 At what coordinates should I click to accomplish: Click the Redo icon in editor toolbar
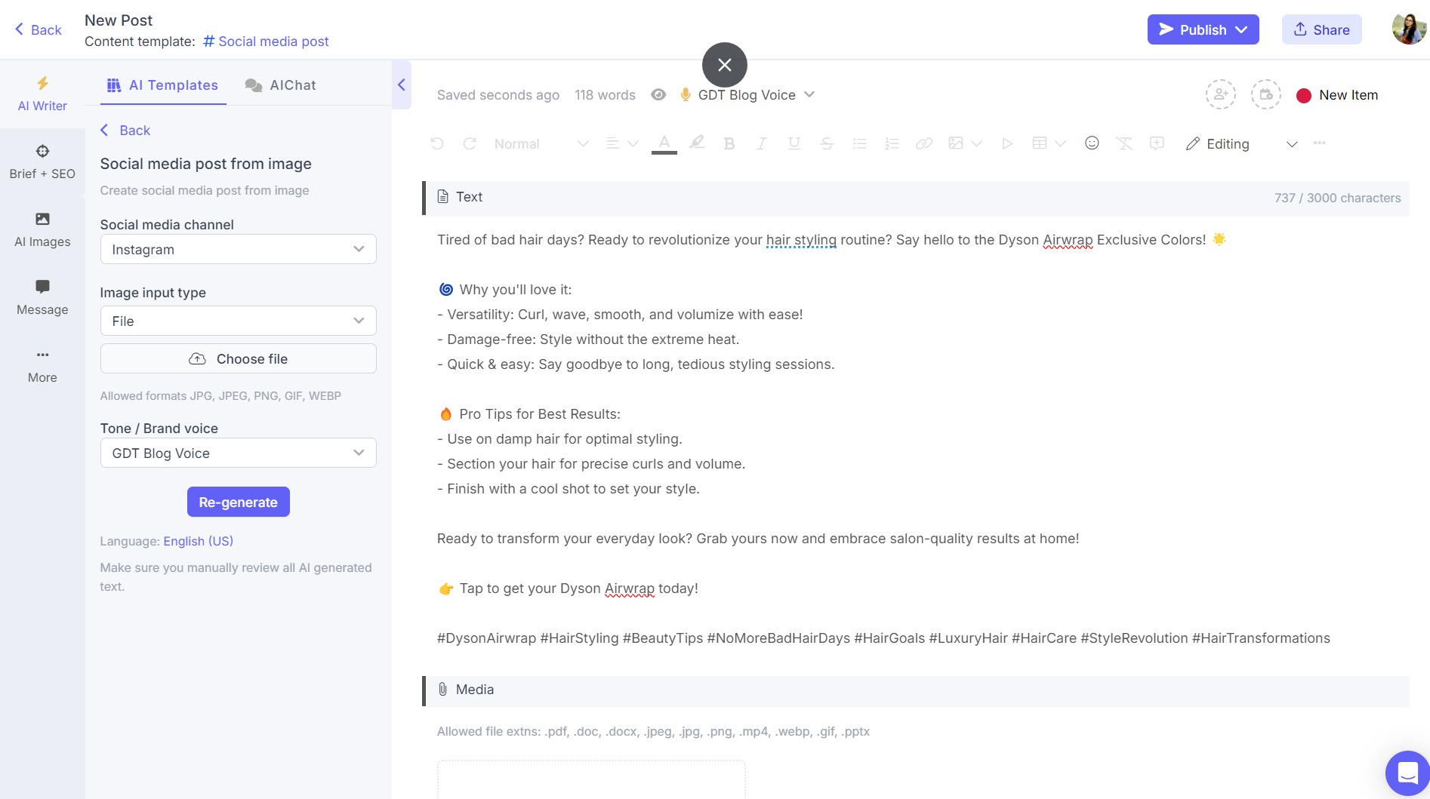[470, 143]
